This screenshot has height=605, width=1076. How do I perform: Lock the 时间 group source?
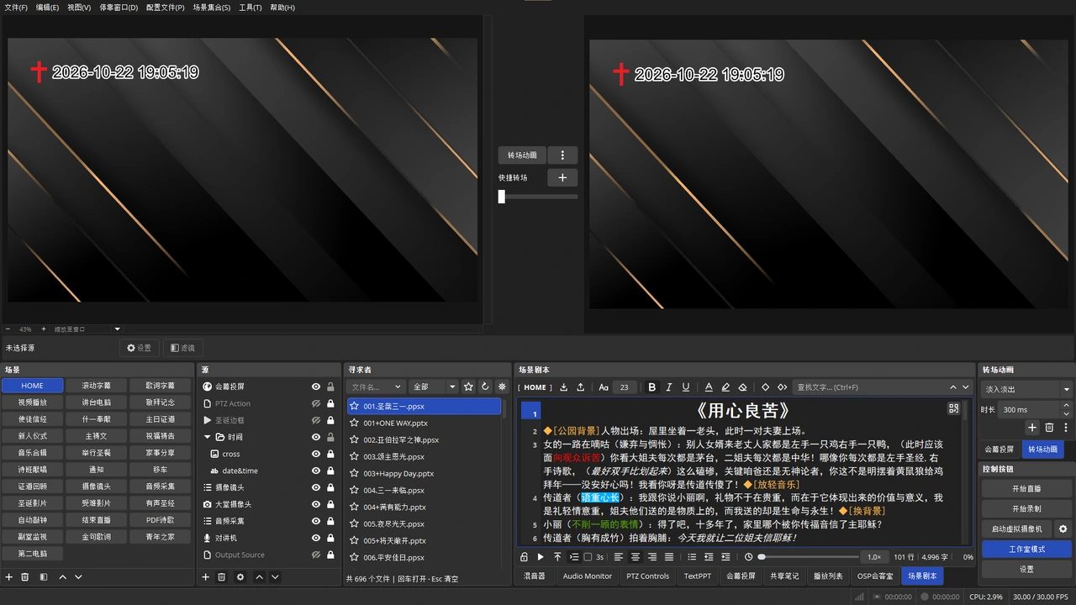(x=330, y=437)
